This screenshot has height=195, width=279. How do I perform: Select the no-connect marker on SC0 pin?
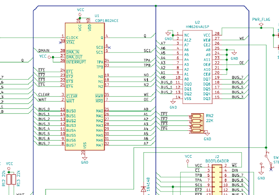pyautogui.click(x=109, y=47)
